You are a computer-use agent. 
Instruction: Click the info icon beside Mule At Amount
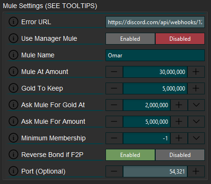[x=13, y=72]
